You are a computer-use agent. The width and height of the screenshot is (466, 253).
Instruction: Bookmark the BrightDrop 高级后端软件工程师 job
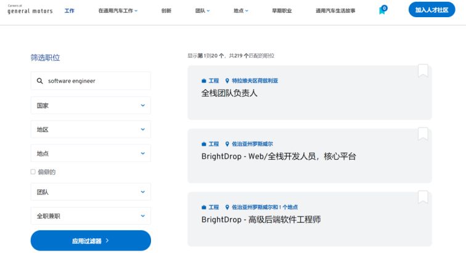point(423,197)
